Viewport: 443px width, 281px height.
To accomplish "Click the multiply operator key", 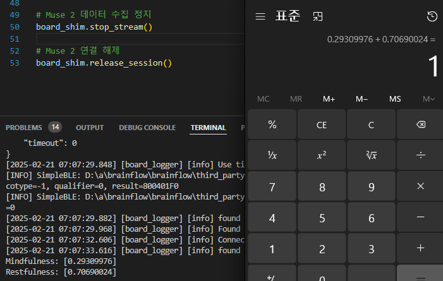I will point(421,186).
